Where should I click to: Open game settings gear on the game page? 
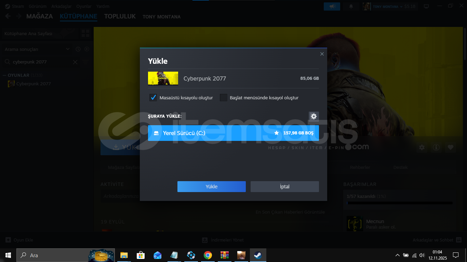tap(422, 147)
